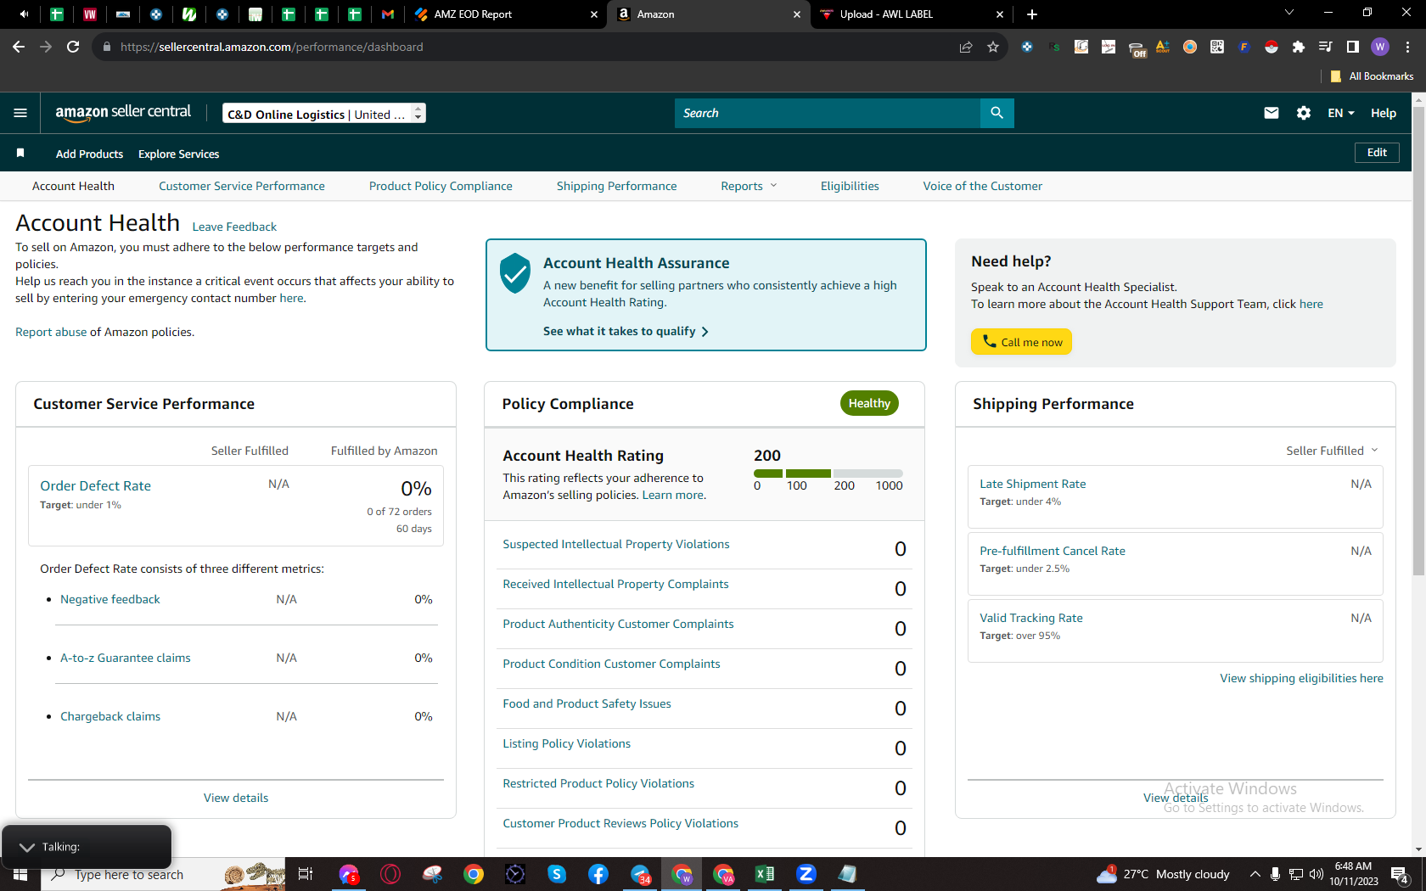The image size is (1426, 891).
Task: Show hidden system tray icons
Action: click(1255, 874)
